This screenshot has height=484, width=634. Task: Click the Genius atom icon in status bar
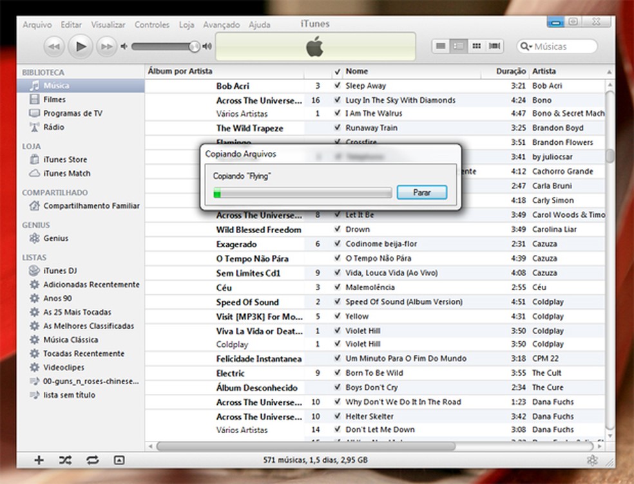pyautogui.click(x=592, y=460)
